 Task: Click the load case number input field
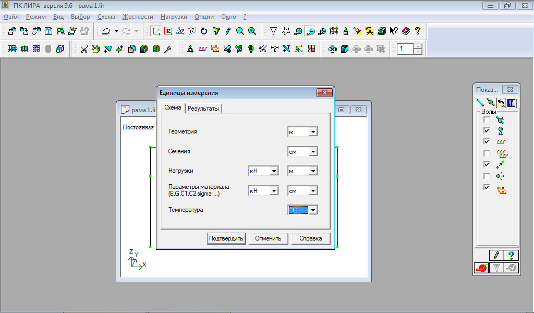point(405,49)
